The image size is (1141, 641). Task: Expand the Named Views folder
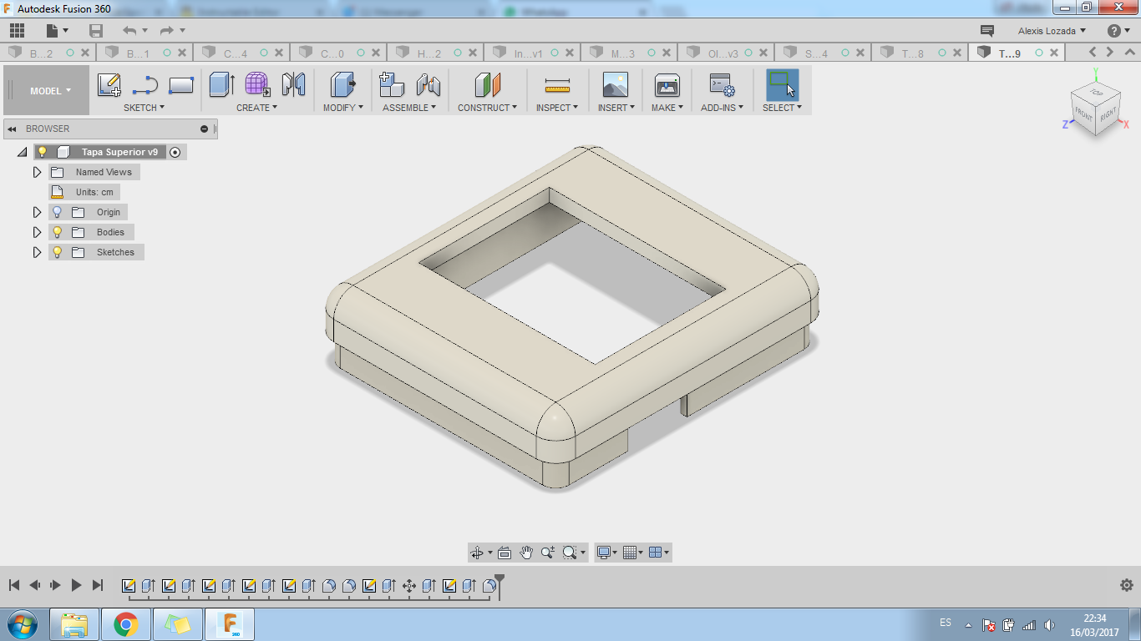[x=37, y=173]
